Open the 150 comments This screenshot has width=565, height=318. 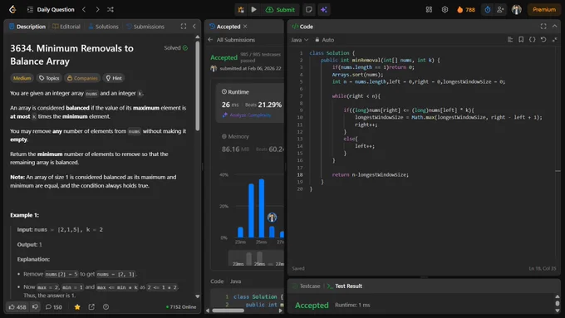(54, 307)
